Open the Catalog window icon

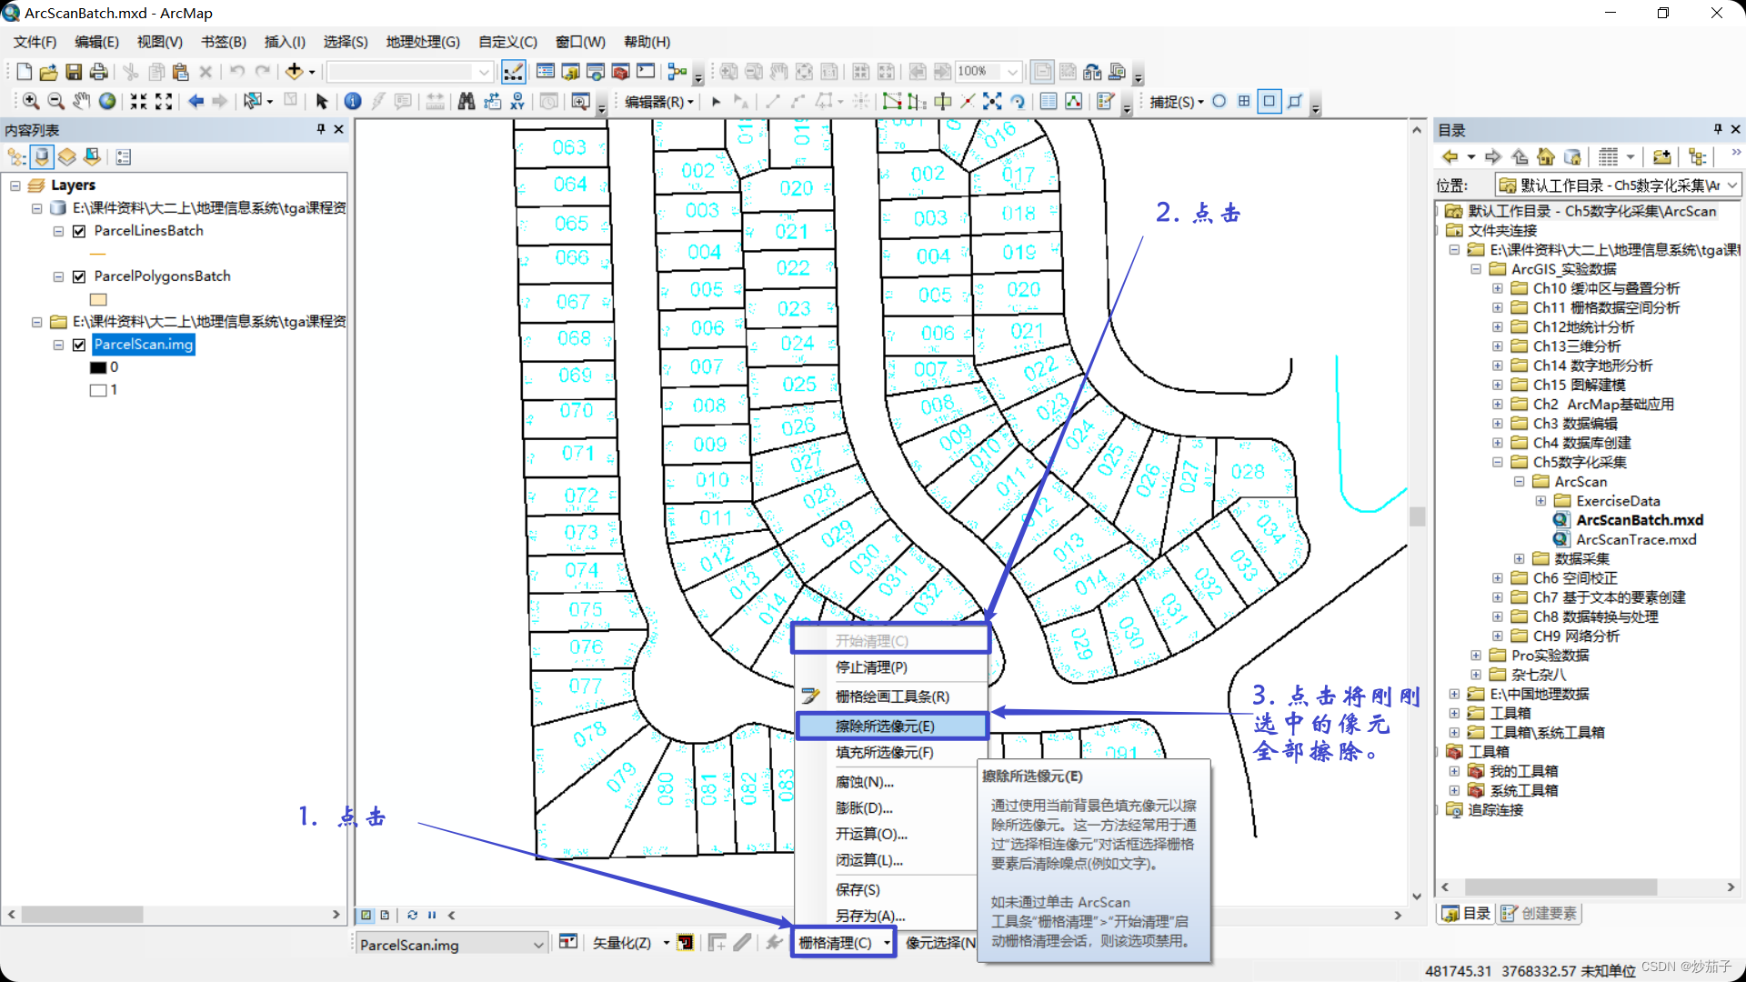coord(570,72)
